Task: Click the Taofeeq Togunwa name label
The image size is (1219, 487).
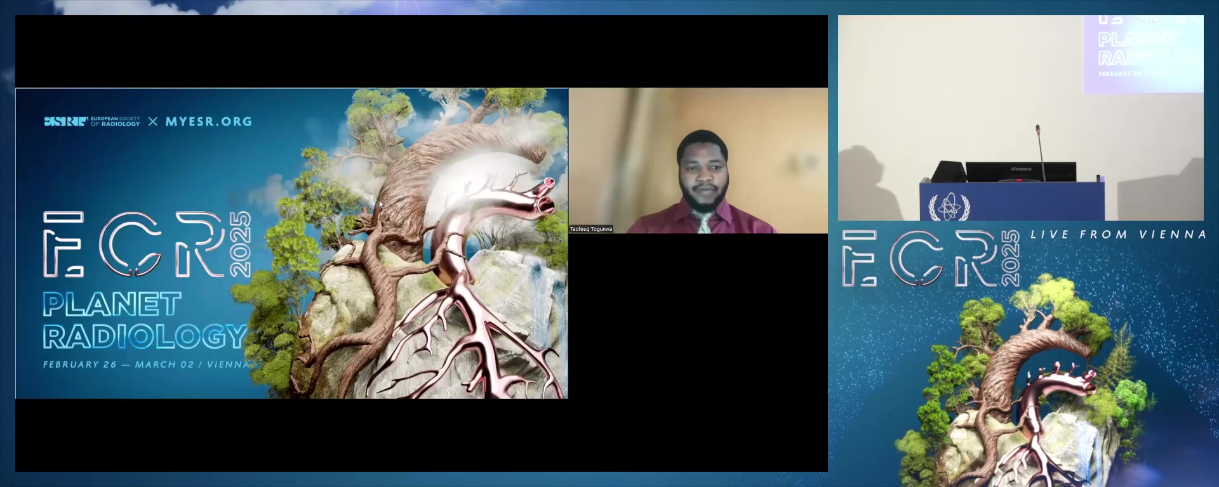Action: (591, 229)
